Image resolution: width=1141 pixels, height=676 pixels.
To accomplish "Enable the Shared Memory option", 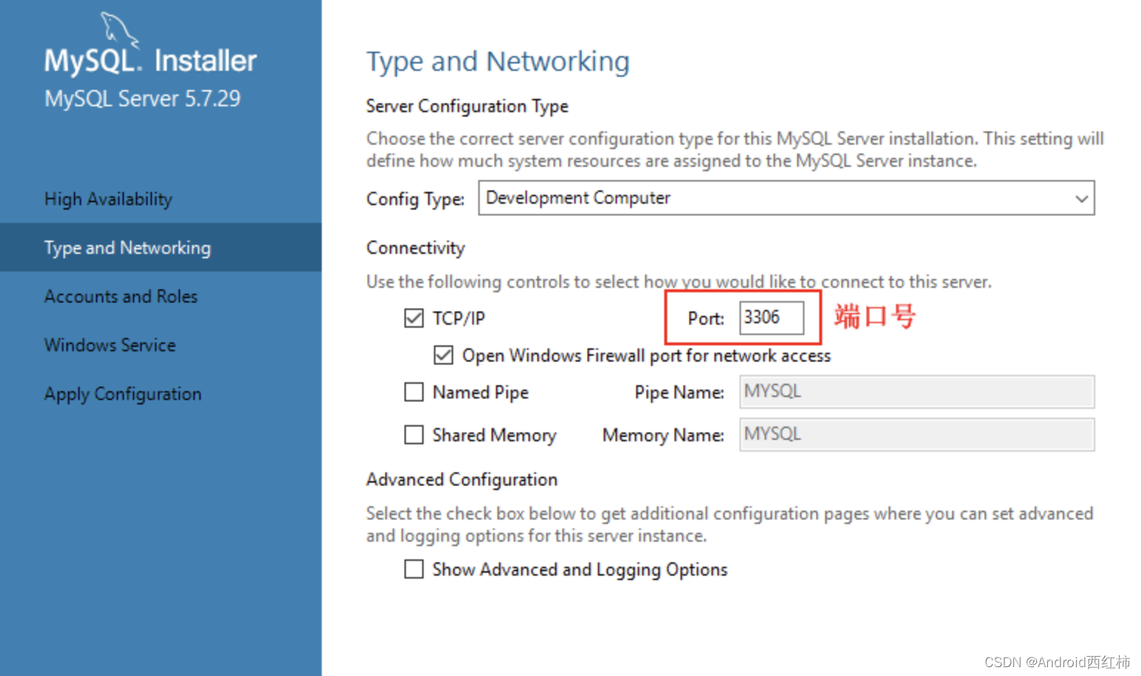I will pyautogui.click(x=414, y=435).
